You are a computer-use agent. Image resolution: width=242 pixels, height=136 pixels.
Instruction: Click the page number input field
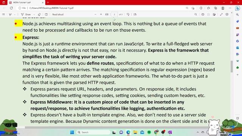pos(114,14)
